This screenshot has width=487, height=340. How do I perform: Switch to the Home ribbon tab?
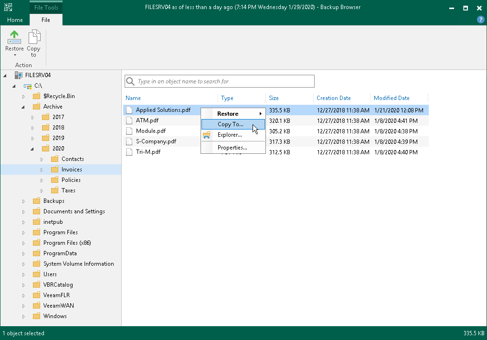[x=15, y=20]
